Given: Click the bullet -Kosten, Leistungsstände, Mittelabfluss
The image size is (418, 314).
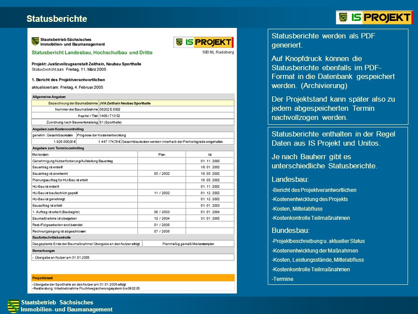Looking at the screenshot, I should (x=317, y=260).
